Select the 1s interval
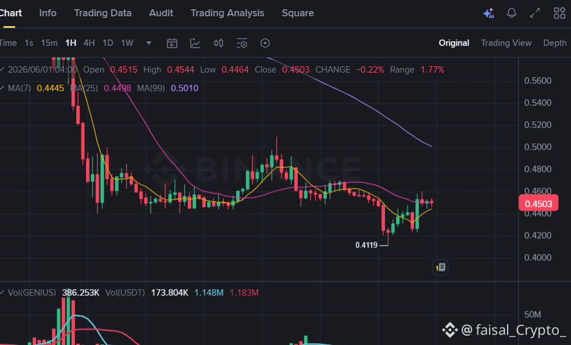The height and width of the screenshot is (345, 571). (28, 43)
